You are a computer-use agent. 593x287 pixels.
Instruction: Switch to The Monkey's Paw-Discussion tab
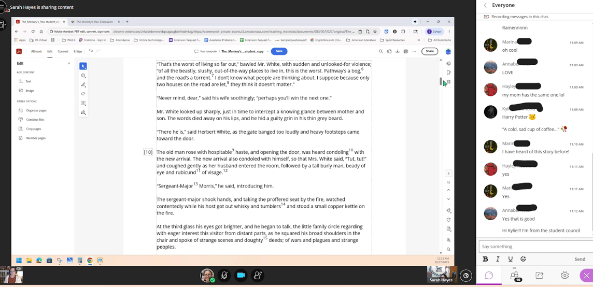[94, 22]
